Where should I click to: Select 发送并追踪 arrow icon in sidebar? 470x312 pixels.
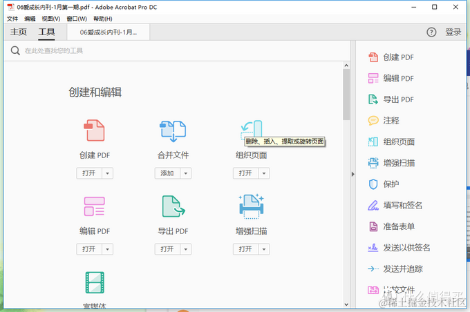coord(373,269)
